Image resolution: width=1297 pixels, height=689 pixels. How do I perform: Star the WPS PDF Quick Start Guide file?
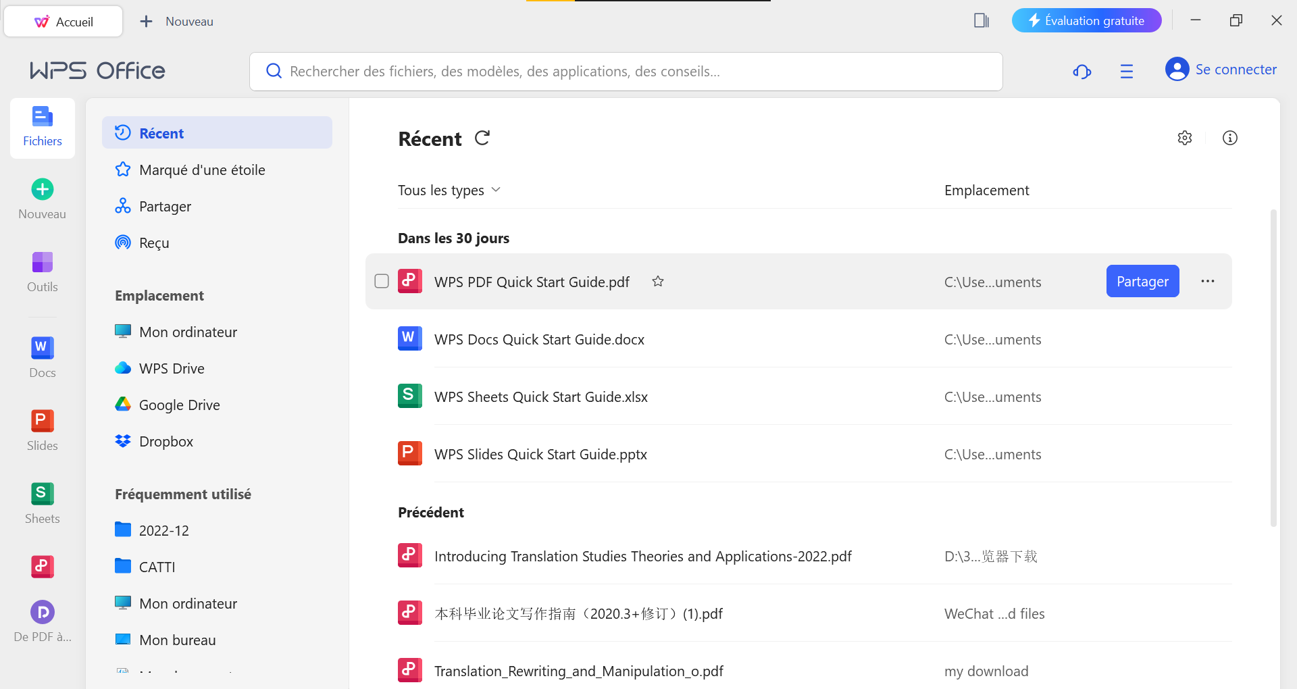(x=658, y=281)
